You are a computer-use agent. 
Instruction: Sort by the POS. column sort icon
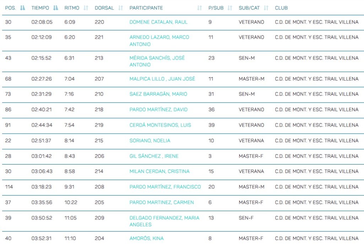pos(23,8)
